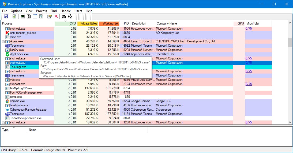Screen dimensions: 293x153
Task: Open the System Information graph icon
Action: pyautogui.click(x=23, y=17)
